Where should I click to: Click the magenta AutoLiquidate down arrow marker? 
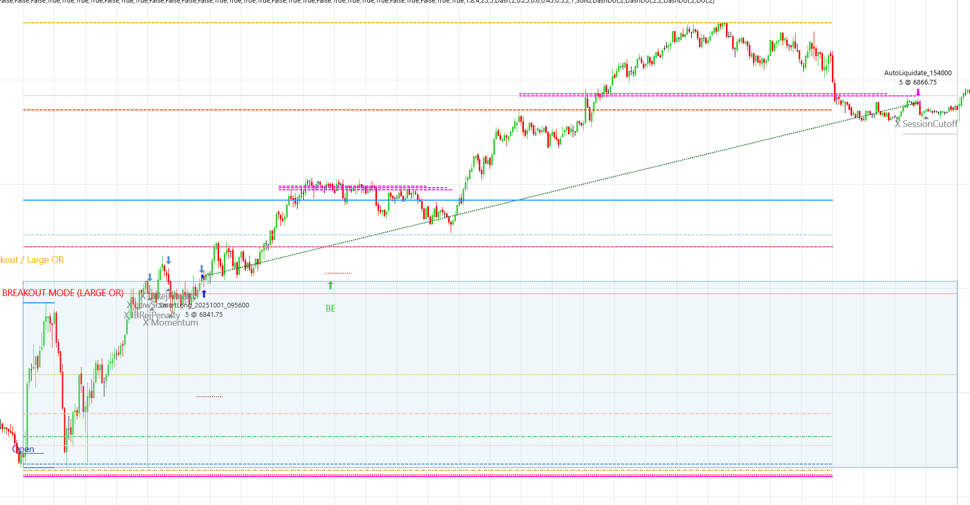918,92
